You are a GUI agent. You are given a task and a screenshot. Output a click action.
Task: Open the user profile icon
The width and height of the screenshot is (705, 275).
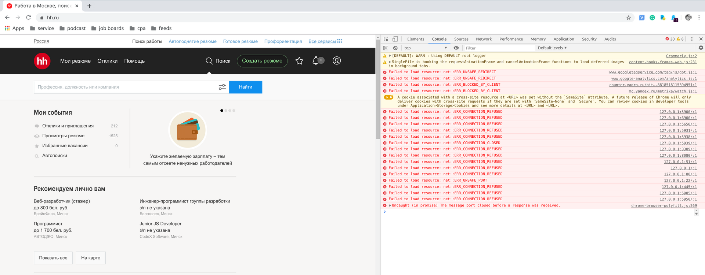tap(337, 61)
